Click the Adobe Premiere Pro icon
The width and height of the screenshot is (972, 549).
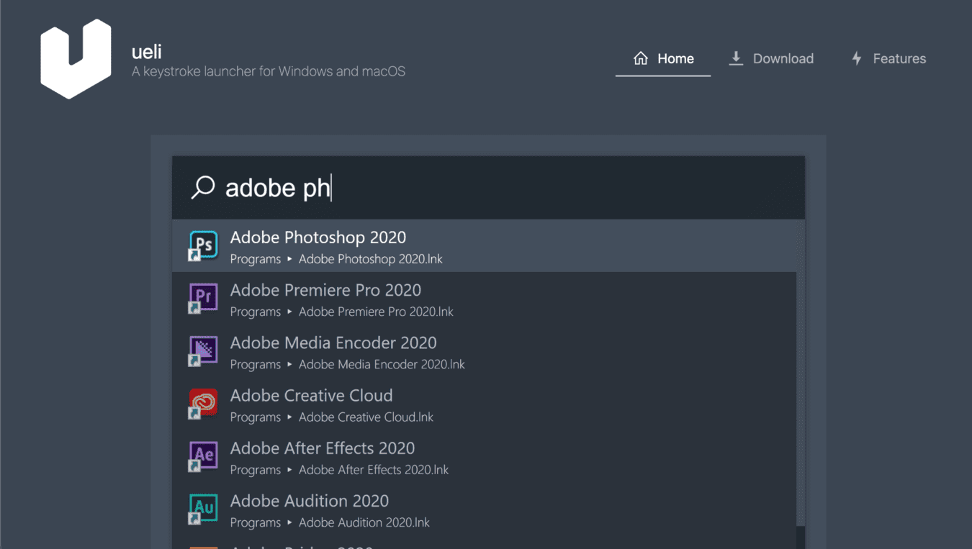pyautogui.click(x=203, y=297)
